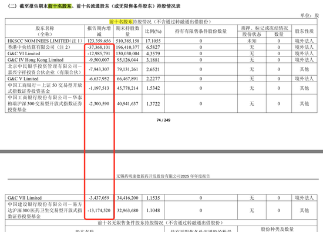
Task: Click the holding figure 45,778,214
Action: tap(127, 88)
